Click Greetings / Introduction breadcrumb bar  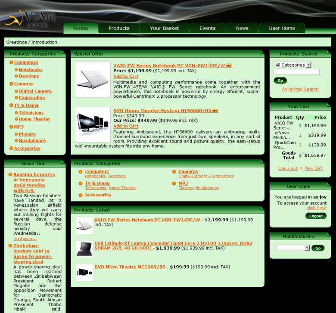168,42
